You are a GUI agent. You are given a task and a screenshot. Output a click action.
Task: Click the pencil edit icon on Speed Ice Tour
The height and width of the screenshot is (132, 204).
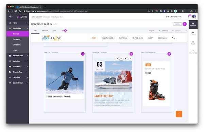point(126,58)
